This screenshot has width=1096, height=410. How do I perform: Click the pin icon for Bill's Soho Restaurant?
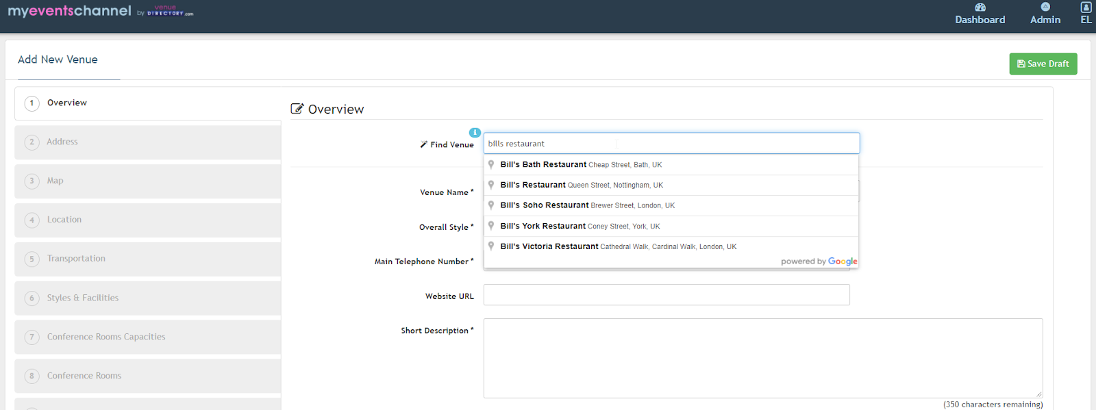pyautogui.click(x=491, y=205)
